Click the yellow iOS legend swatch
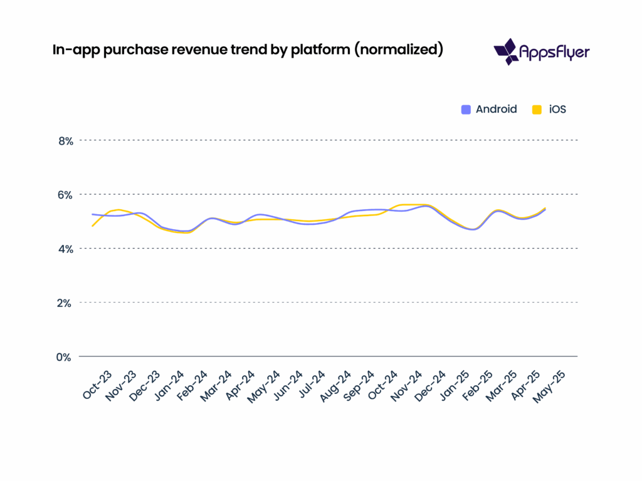Image resolution: width=642 pixels, height=481 pixels. point(537,109)
